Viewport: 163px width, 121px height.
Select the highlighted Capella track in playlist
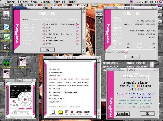69,79
